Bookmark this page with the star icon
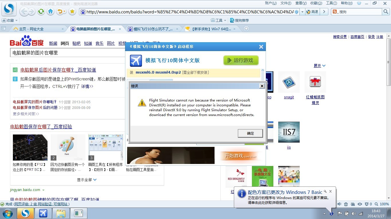Image resolution: width=391 pixels, height=219 pixels. tap(72, 12)
